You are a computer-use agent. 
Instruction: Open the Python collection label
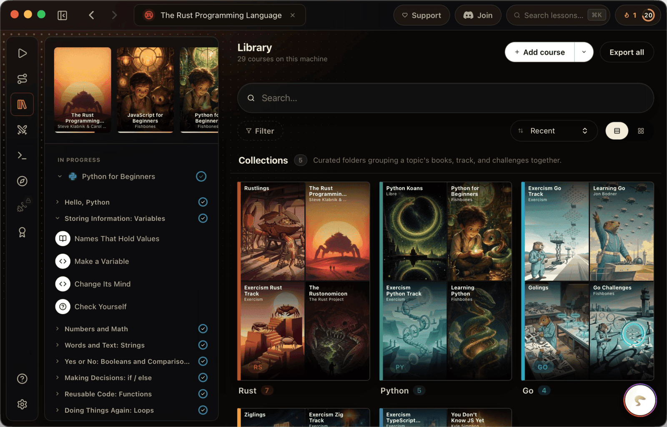tap(394, 391)
